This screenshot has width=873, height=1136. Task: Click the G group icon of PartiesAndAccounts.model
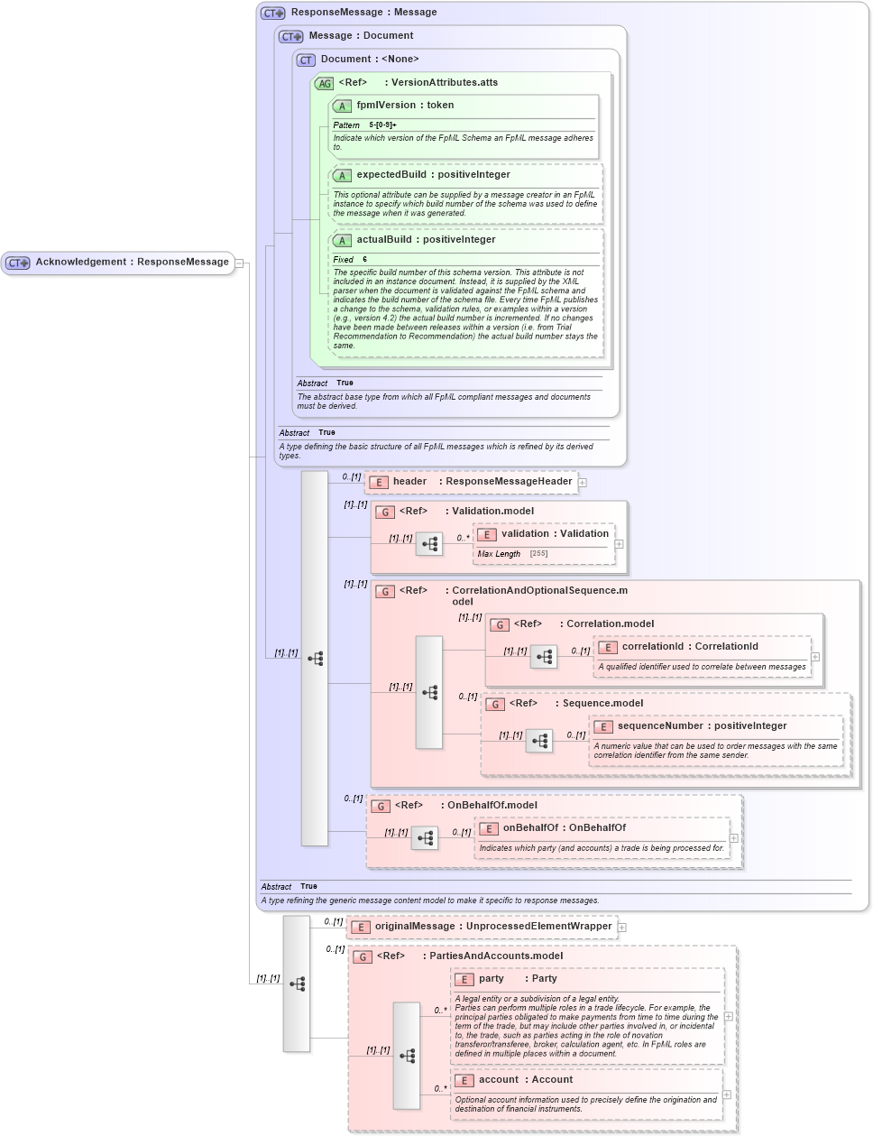(x=363, y=956)
